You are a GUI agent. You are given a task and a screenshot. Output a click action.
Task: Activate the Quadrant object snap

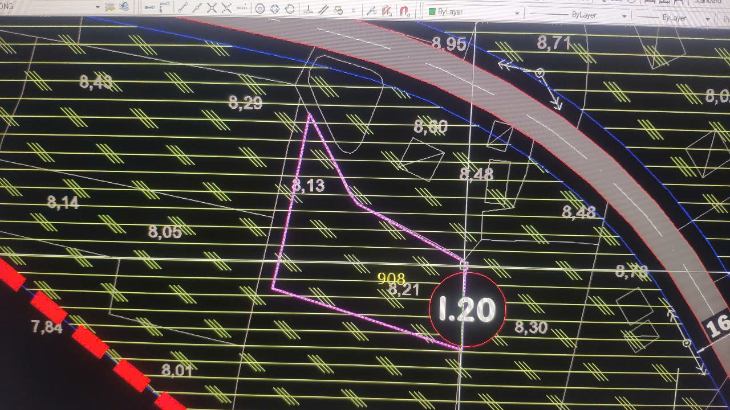click(x=274, y=9)
